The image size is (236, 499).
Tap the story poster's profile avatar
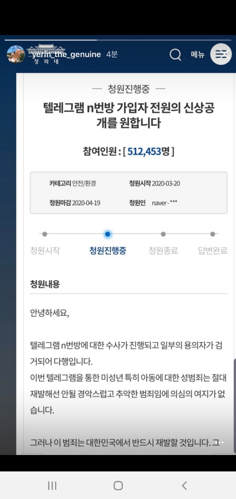click(x=16, y=54)
